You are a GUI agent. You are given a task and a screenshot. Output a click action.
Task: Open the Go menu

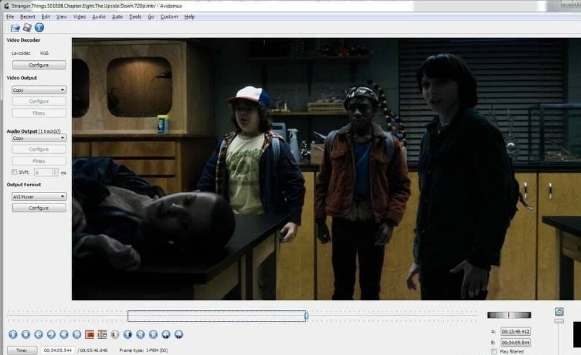point(151,17)
